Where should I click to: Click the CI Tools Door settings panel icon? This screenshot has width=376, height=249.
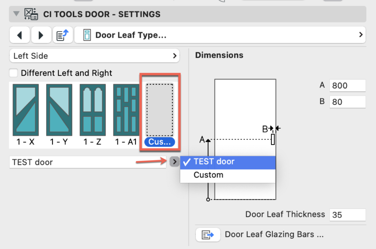tap(31, 14)
